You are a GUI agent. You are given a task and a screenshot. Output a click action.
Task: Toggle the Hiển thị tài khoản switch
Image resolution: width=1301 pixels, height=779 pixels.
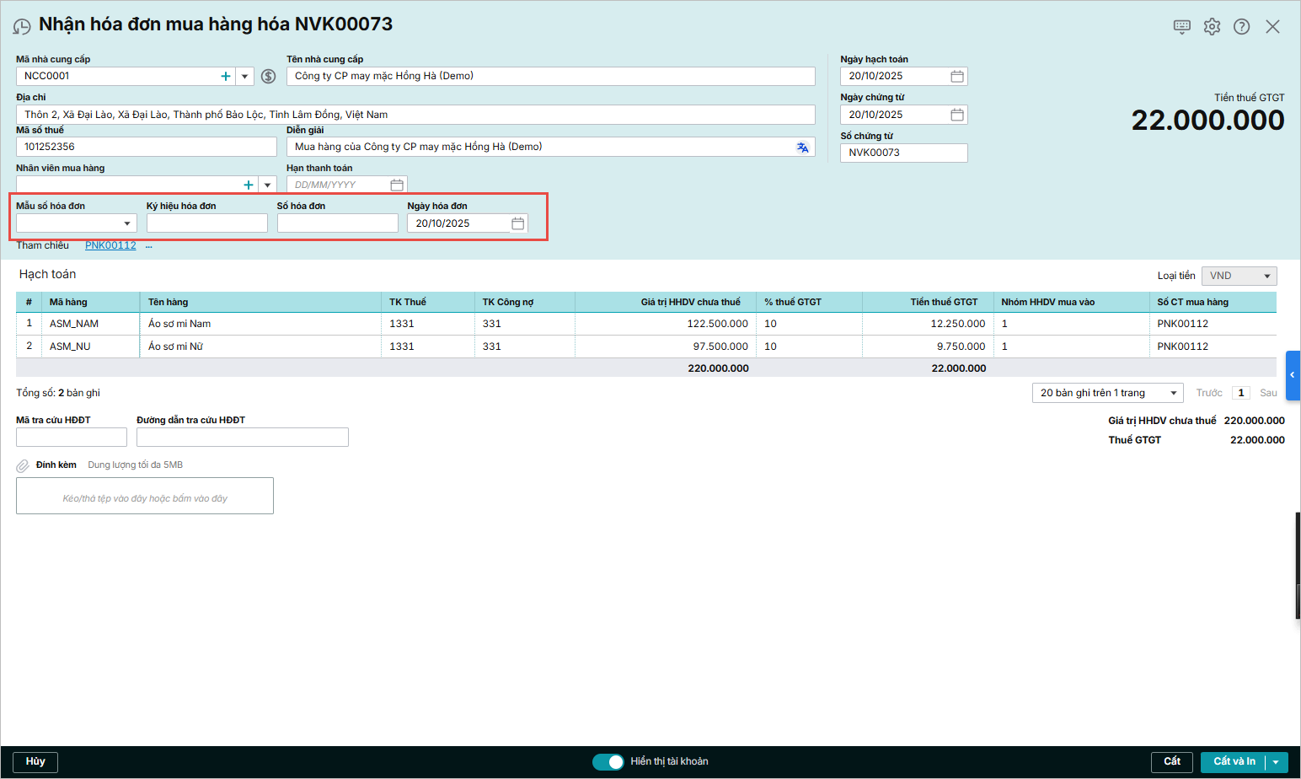coord(608,762)
